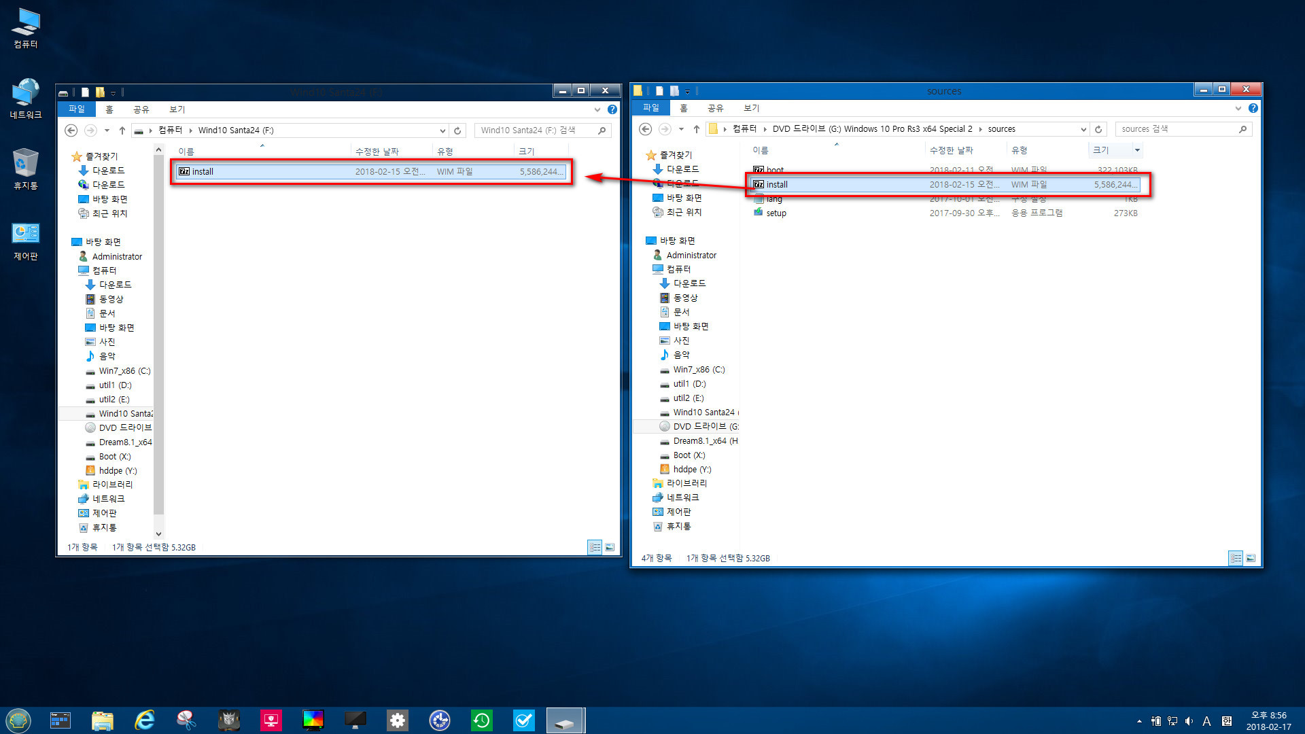This screenshot has height=734, width=1305.
Task: Open 파일 tab in sources window
Action: (651, 108)
